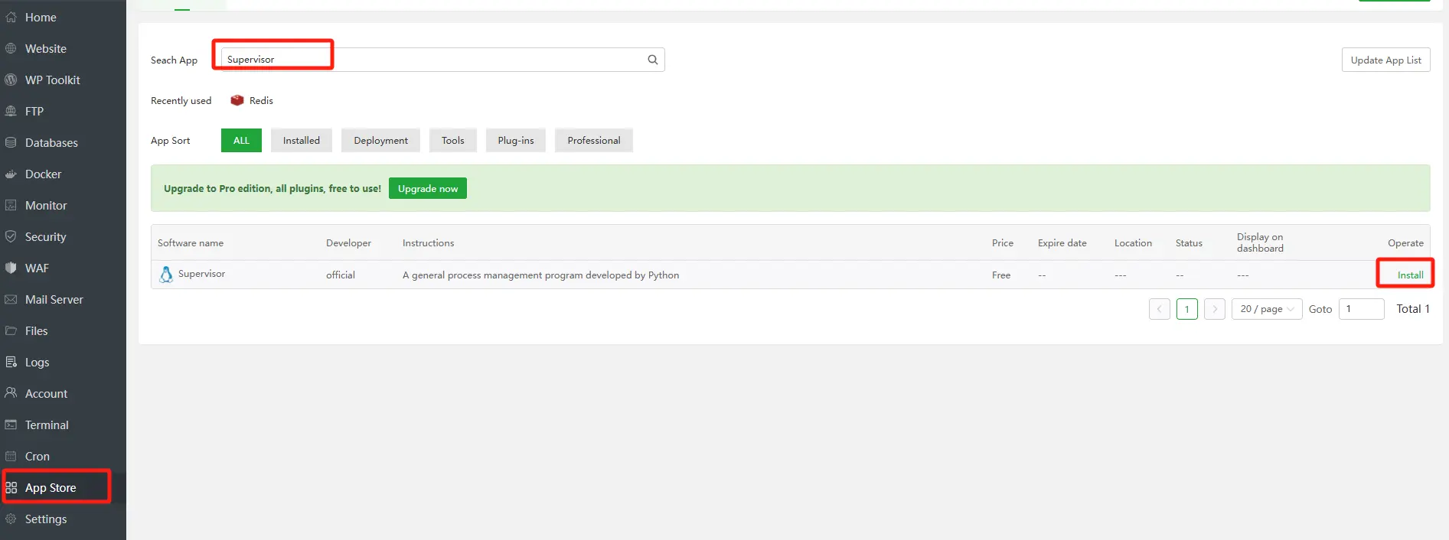1449x540 pixels.
Task: Go to the Website menu label
Action: 46,48
